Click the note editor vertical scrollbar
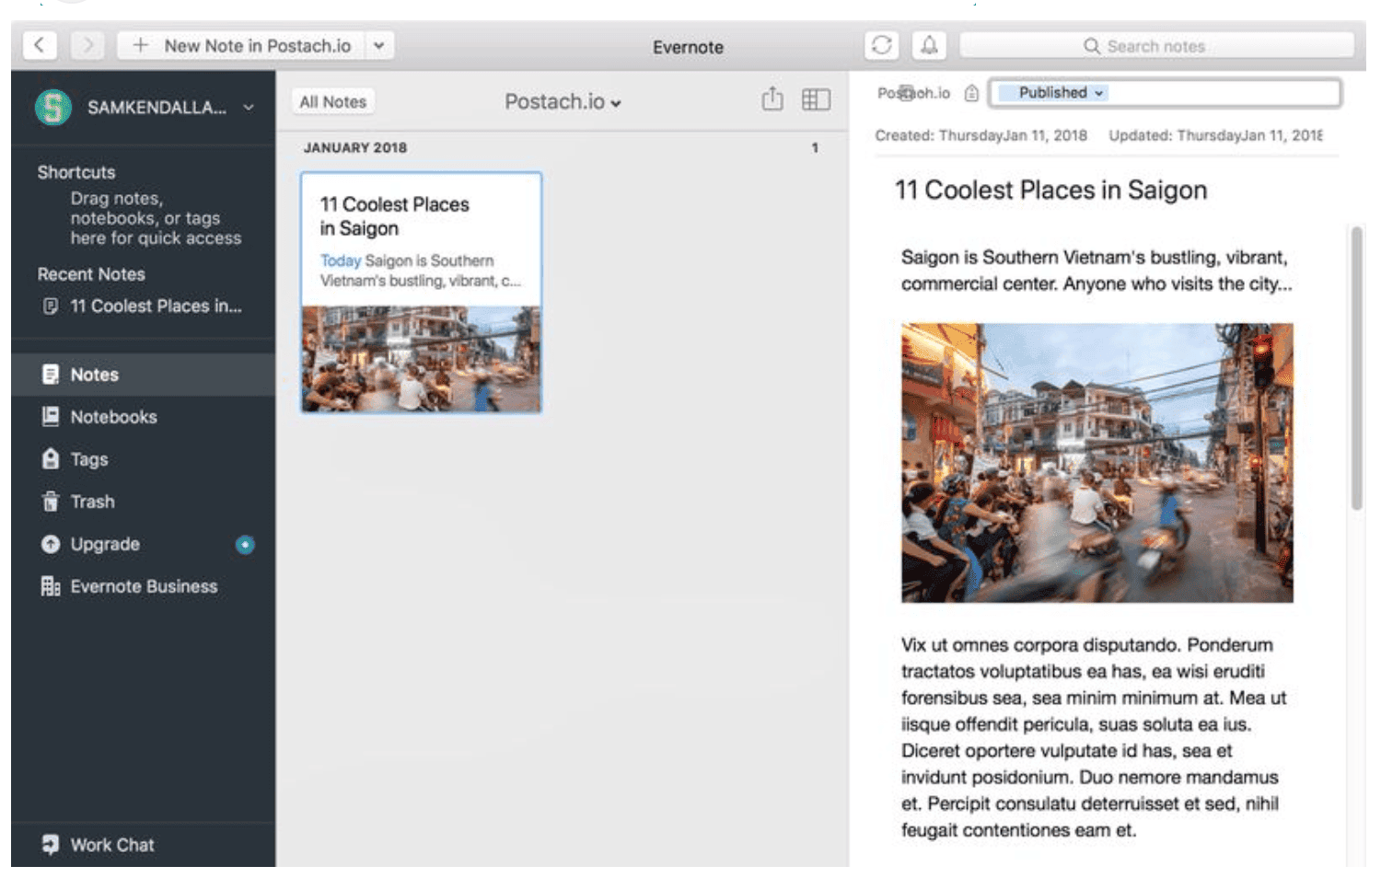The width and height of the screenshot is (1381, 878). (x=1356, y=368)
